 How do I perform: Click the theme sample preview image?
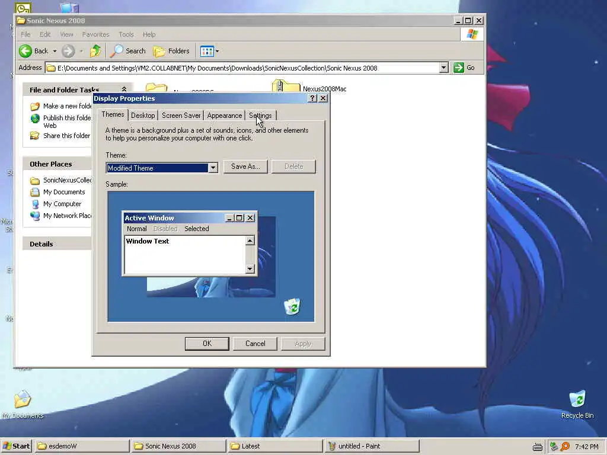(211, 256)
